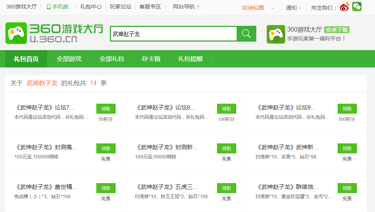Open the 《武神赵子龙》论坛8 title
Image resolution: width=375 pixels, height=212 pixels.
click(165, 108)
